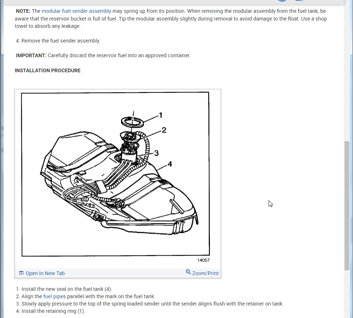Select the INSTALLATION PROCEDURE heading
The image size is (353, 318).
[47, 70]
